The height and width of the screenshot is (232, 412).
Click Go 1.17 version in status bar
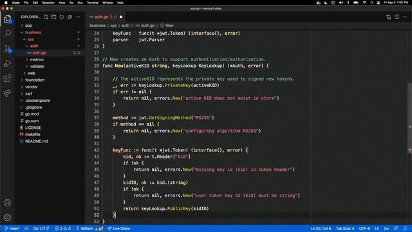[41, 229]
